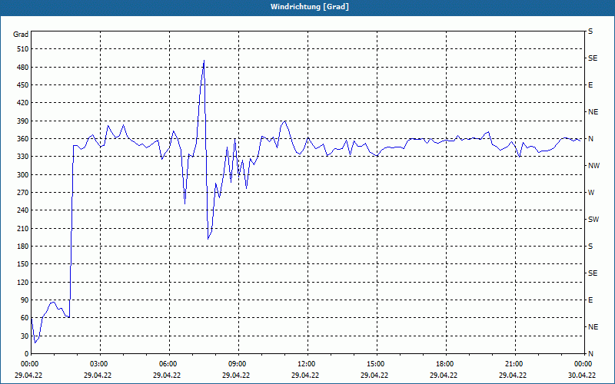
Task: Select the 'Grad' y-axis unit label
Action: pyautogui.click(x=21, y=35)
